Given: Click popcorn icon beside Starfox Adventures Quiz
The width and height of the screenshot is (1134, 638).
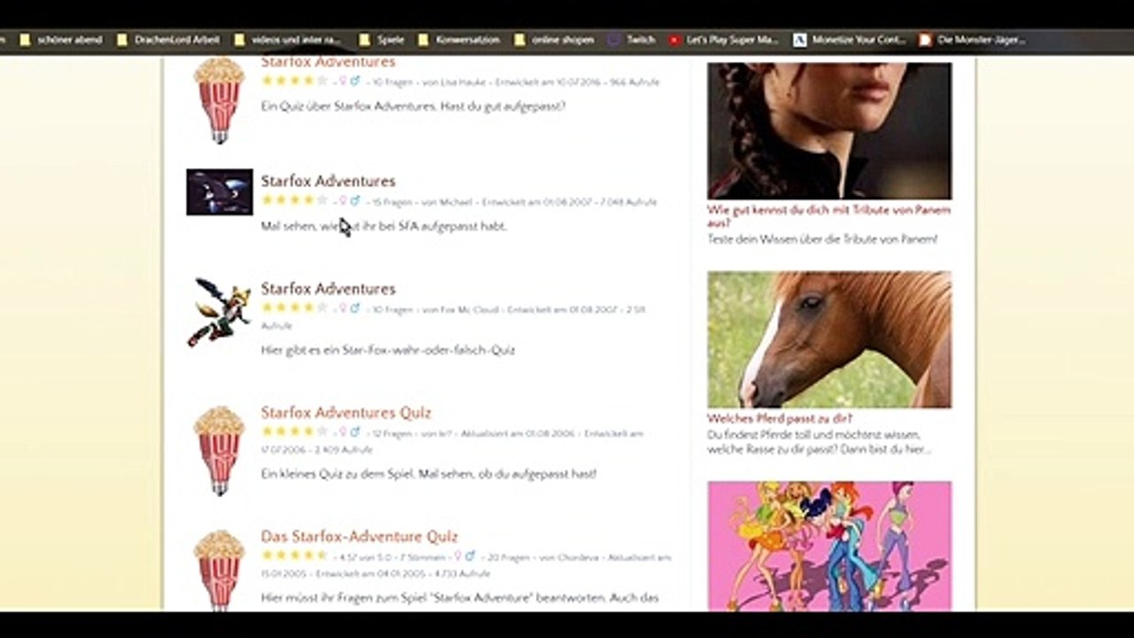Looking at the screenshot, I should [219, 450].
